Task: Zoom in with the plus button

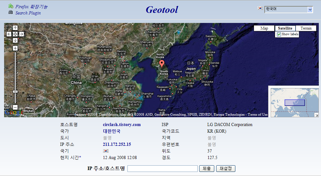Action: point(15,48)
